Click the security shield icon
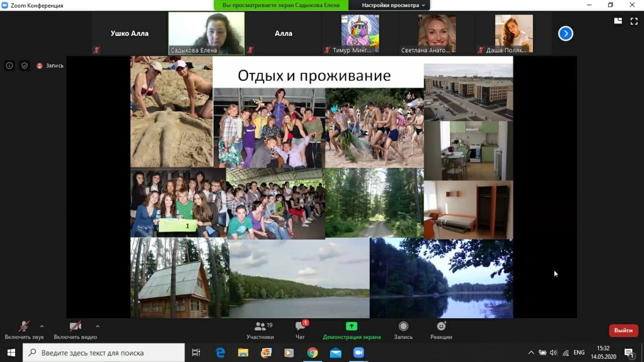This screenshot has height=362, width=644. pyautogui.click(x=24, y=65)
